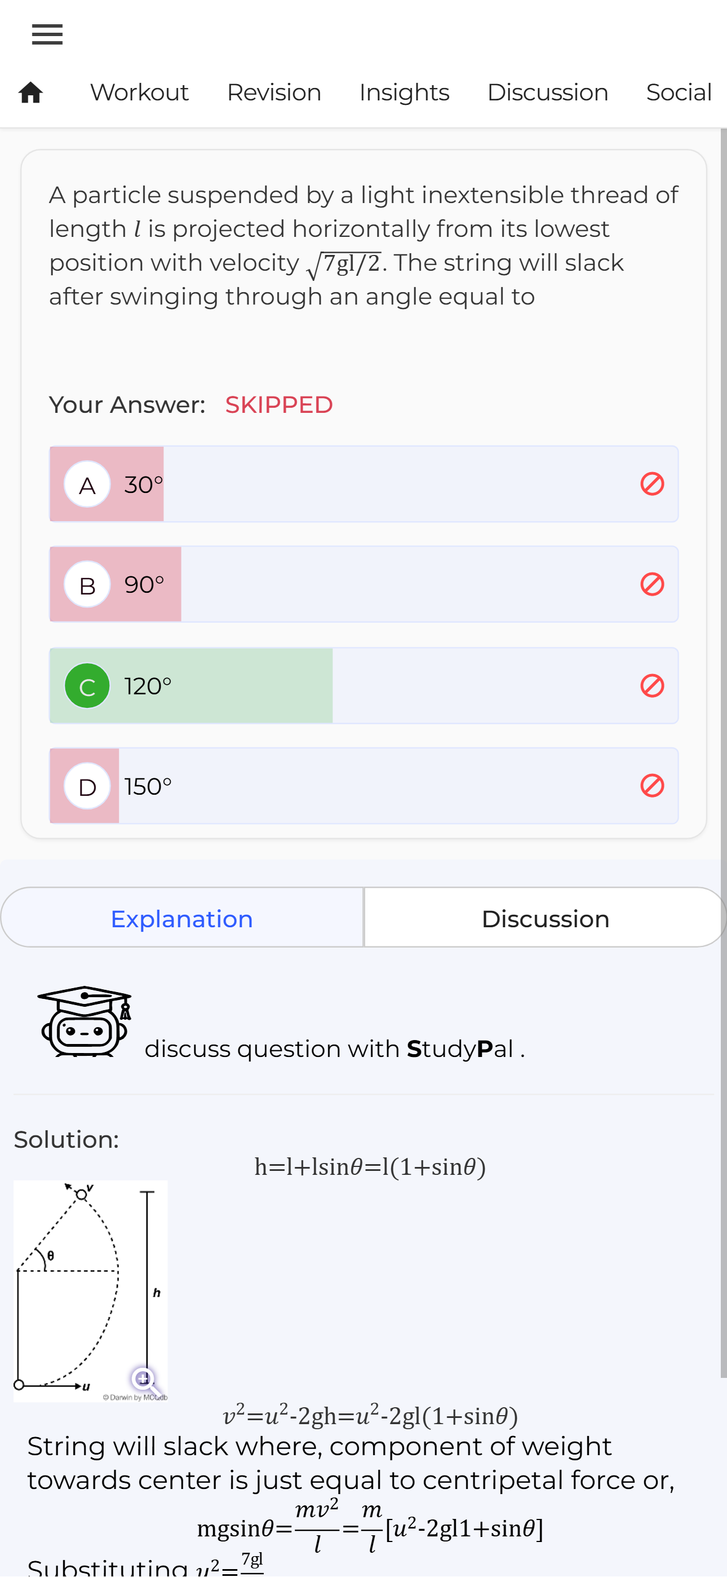727x1577 pixels.
Task: Show the Explanation section
Action: (x=181, y=918)
